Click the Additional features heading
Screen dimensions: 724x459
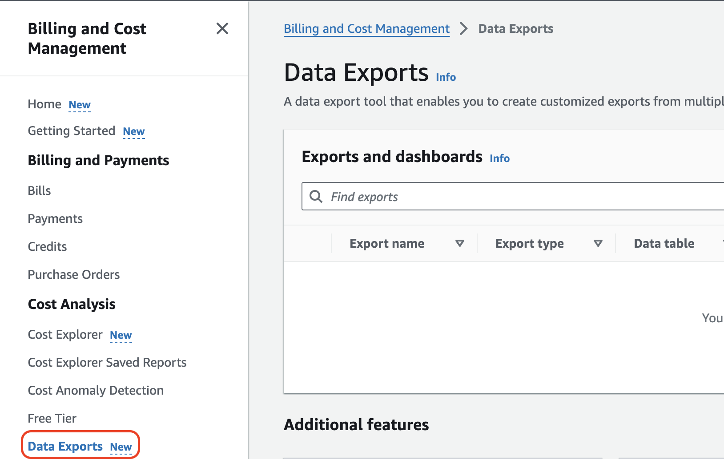click(x=356, y=425)
